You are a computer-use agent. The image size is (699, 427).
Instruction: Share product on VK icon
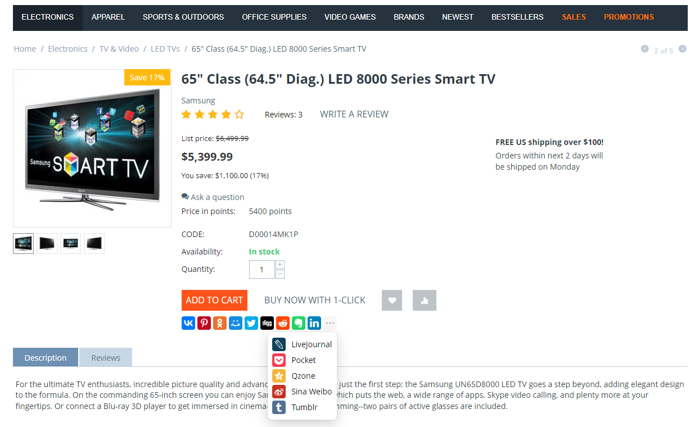188,323
